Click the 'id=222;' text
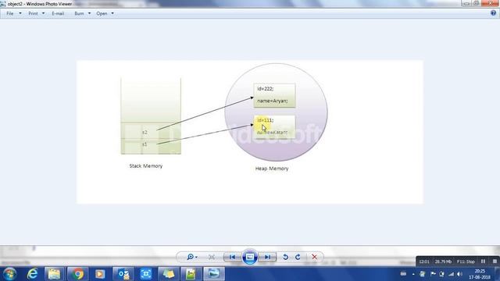 pyautogui.click(x=266, y=89)
